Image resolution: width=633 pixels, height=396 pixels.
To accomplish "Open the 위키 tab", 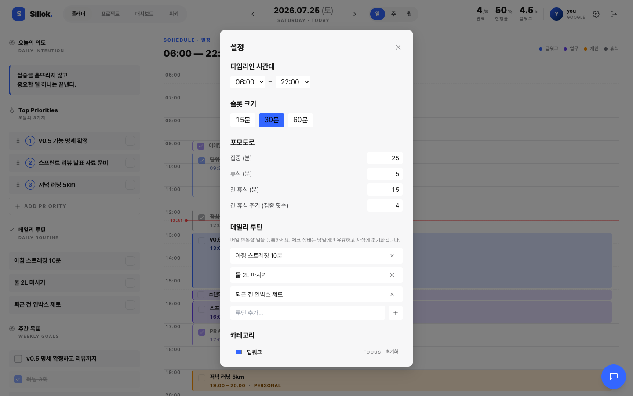I will (174, 14).
